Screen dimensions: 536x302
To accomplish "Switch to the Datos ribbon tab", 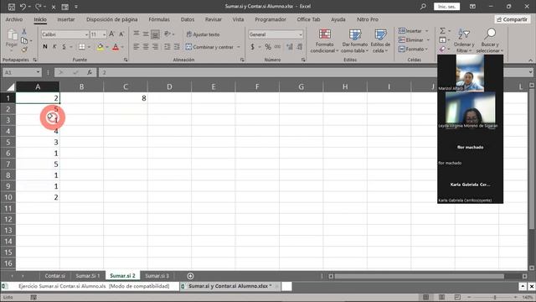I will click(188, 19).
